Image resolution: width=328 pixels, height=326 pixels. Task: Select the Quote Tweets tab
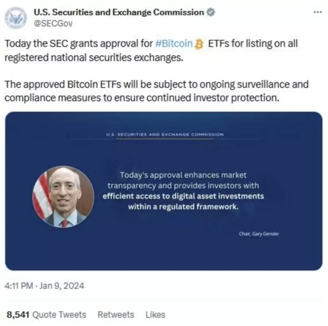click(x=59, y=314)
